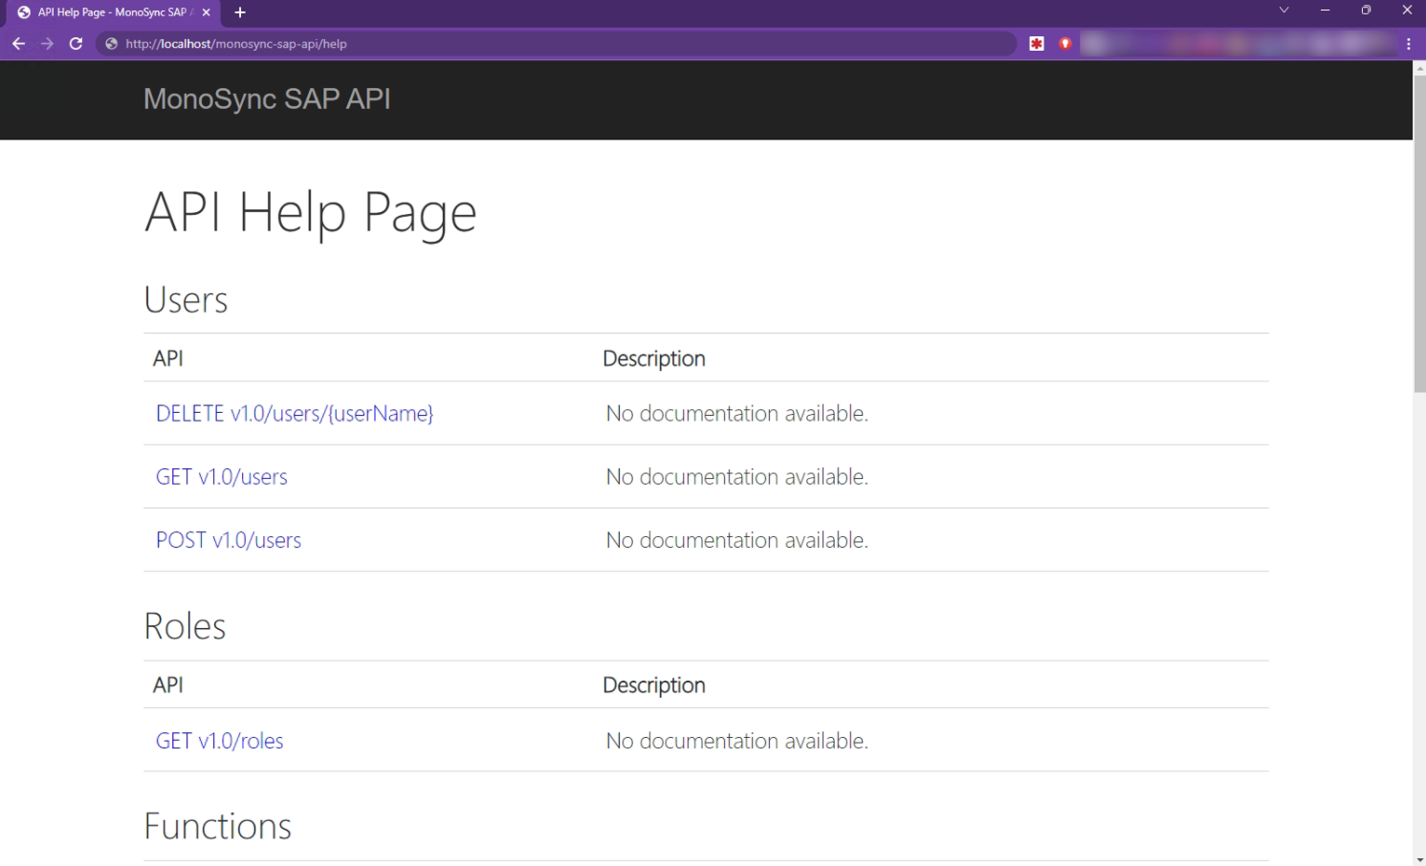
Task: Click the browser forward arrow
Action: tap(47, 44)
